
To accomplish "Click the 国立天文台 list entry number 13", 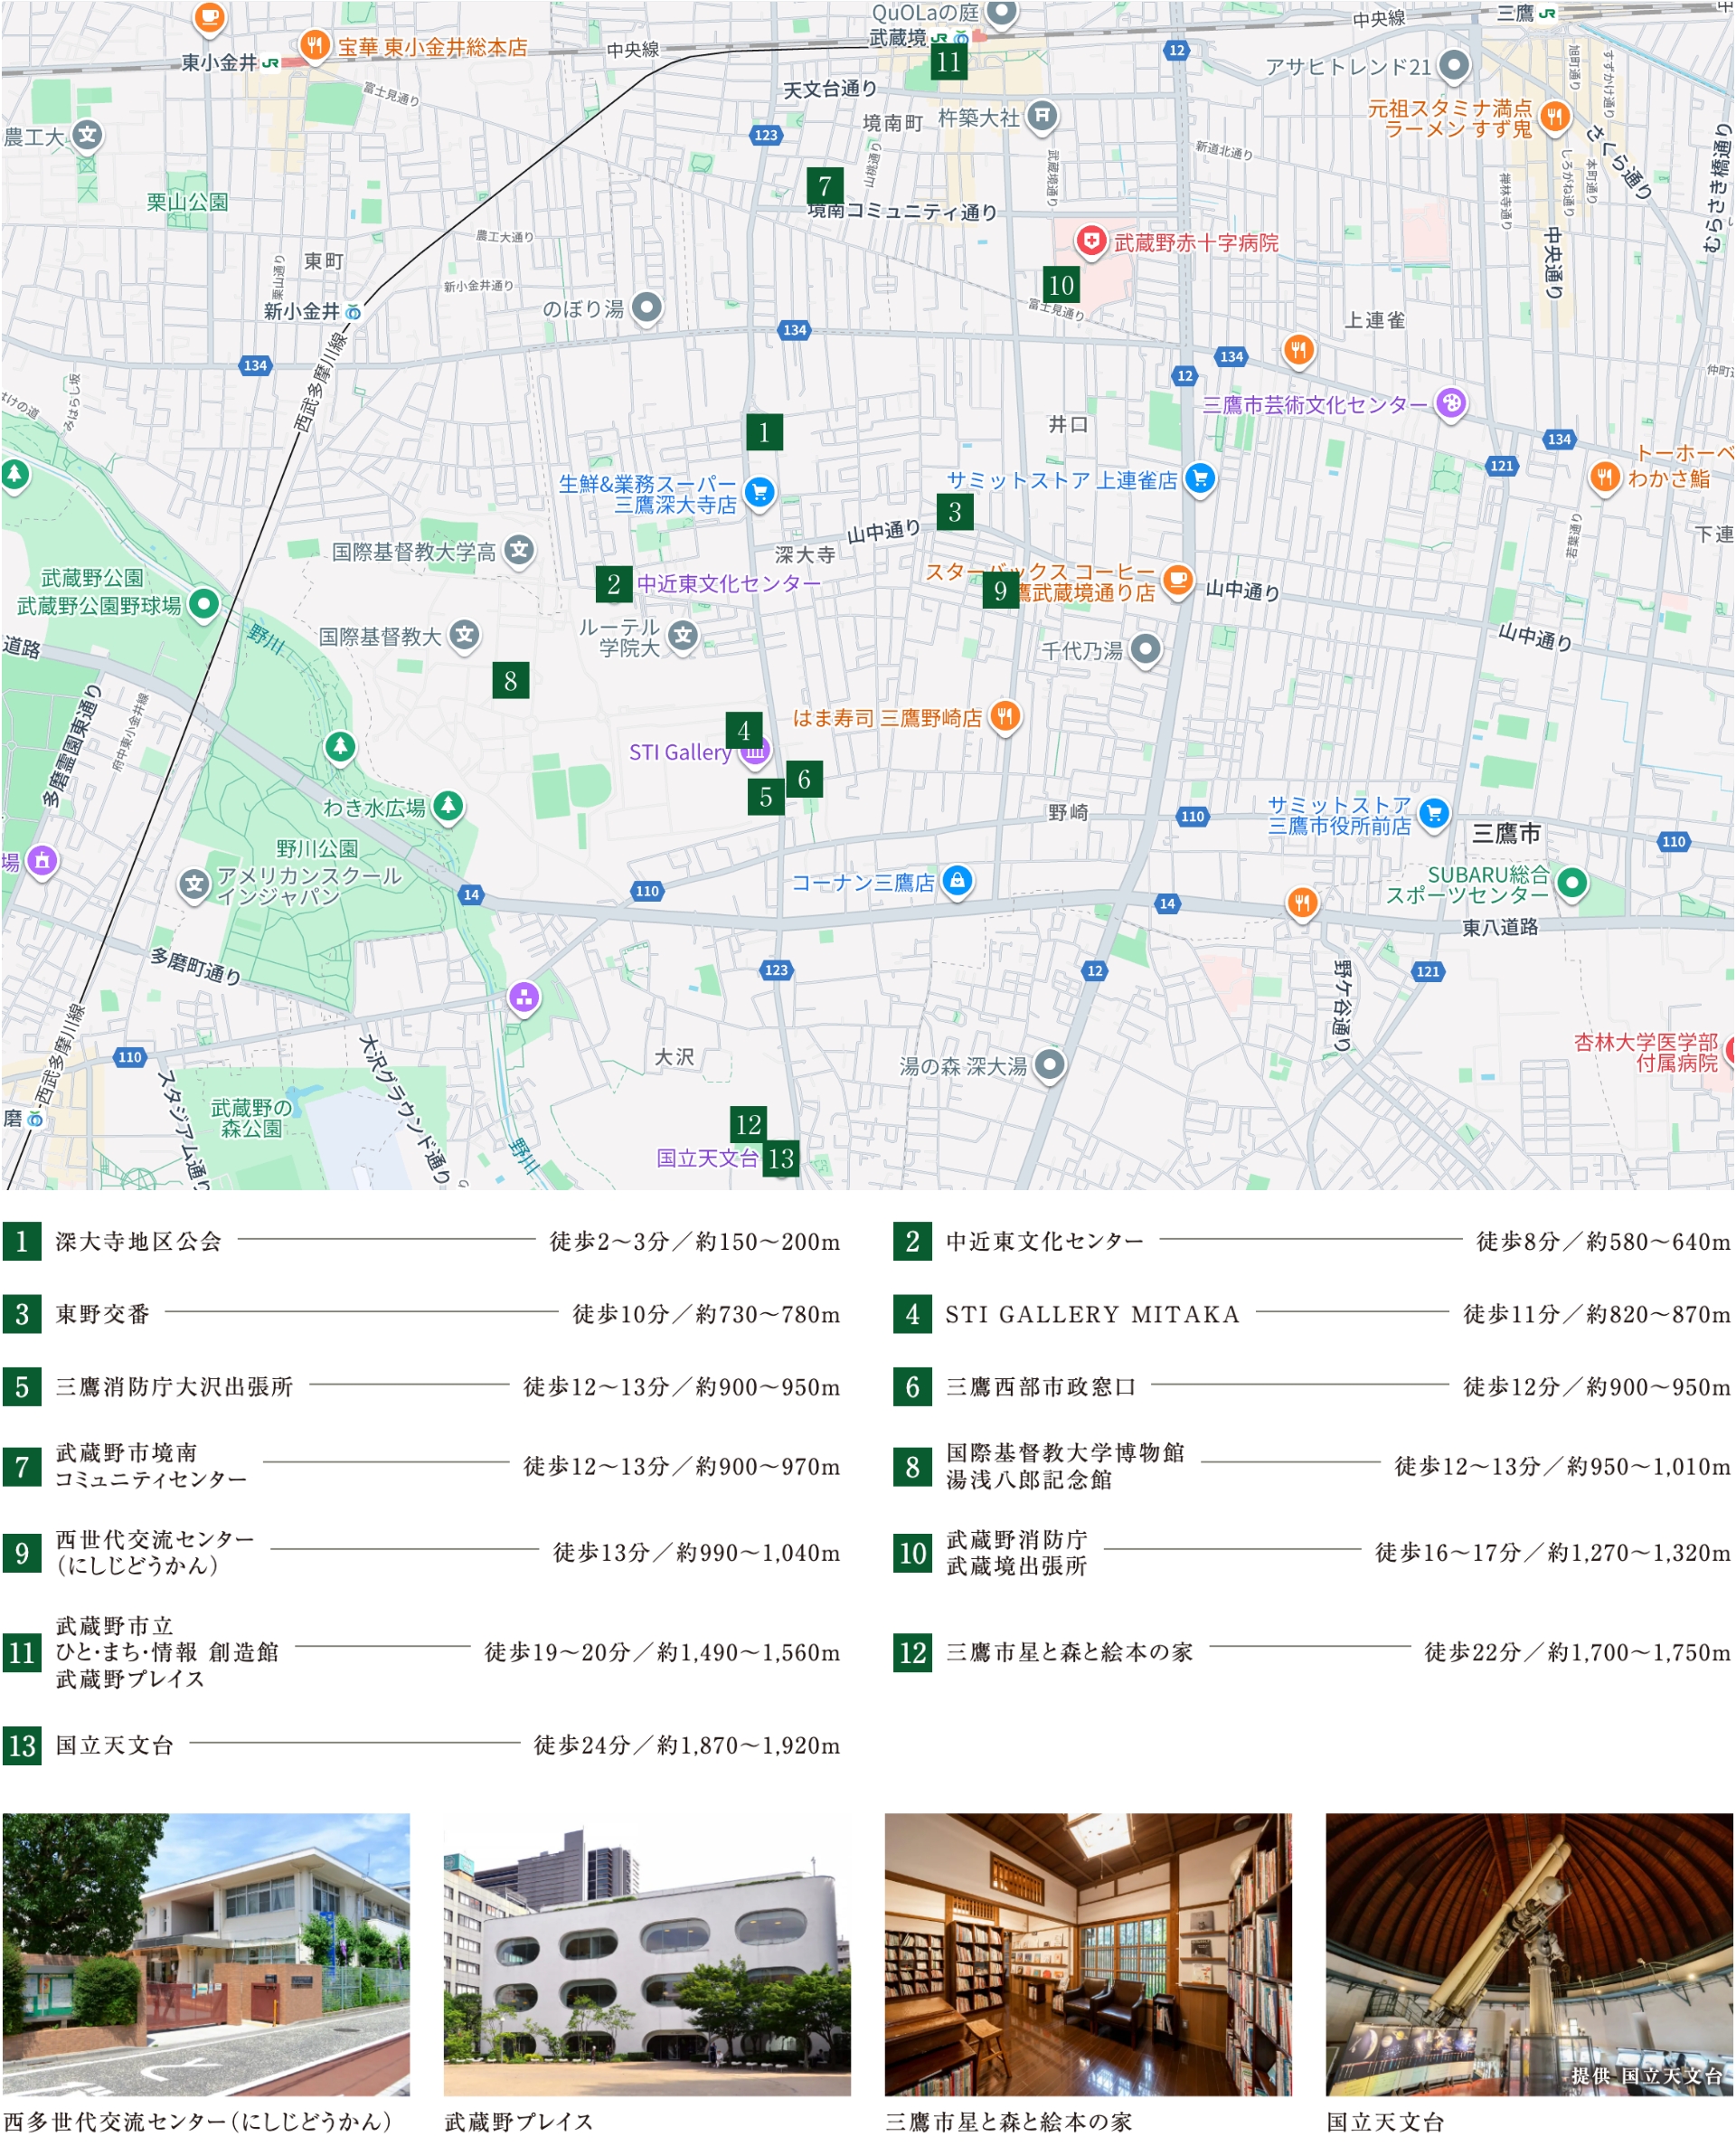I will tap(114, 1745).
